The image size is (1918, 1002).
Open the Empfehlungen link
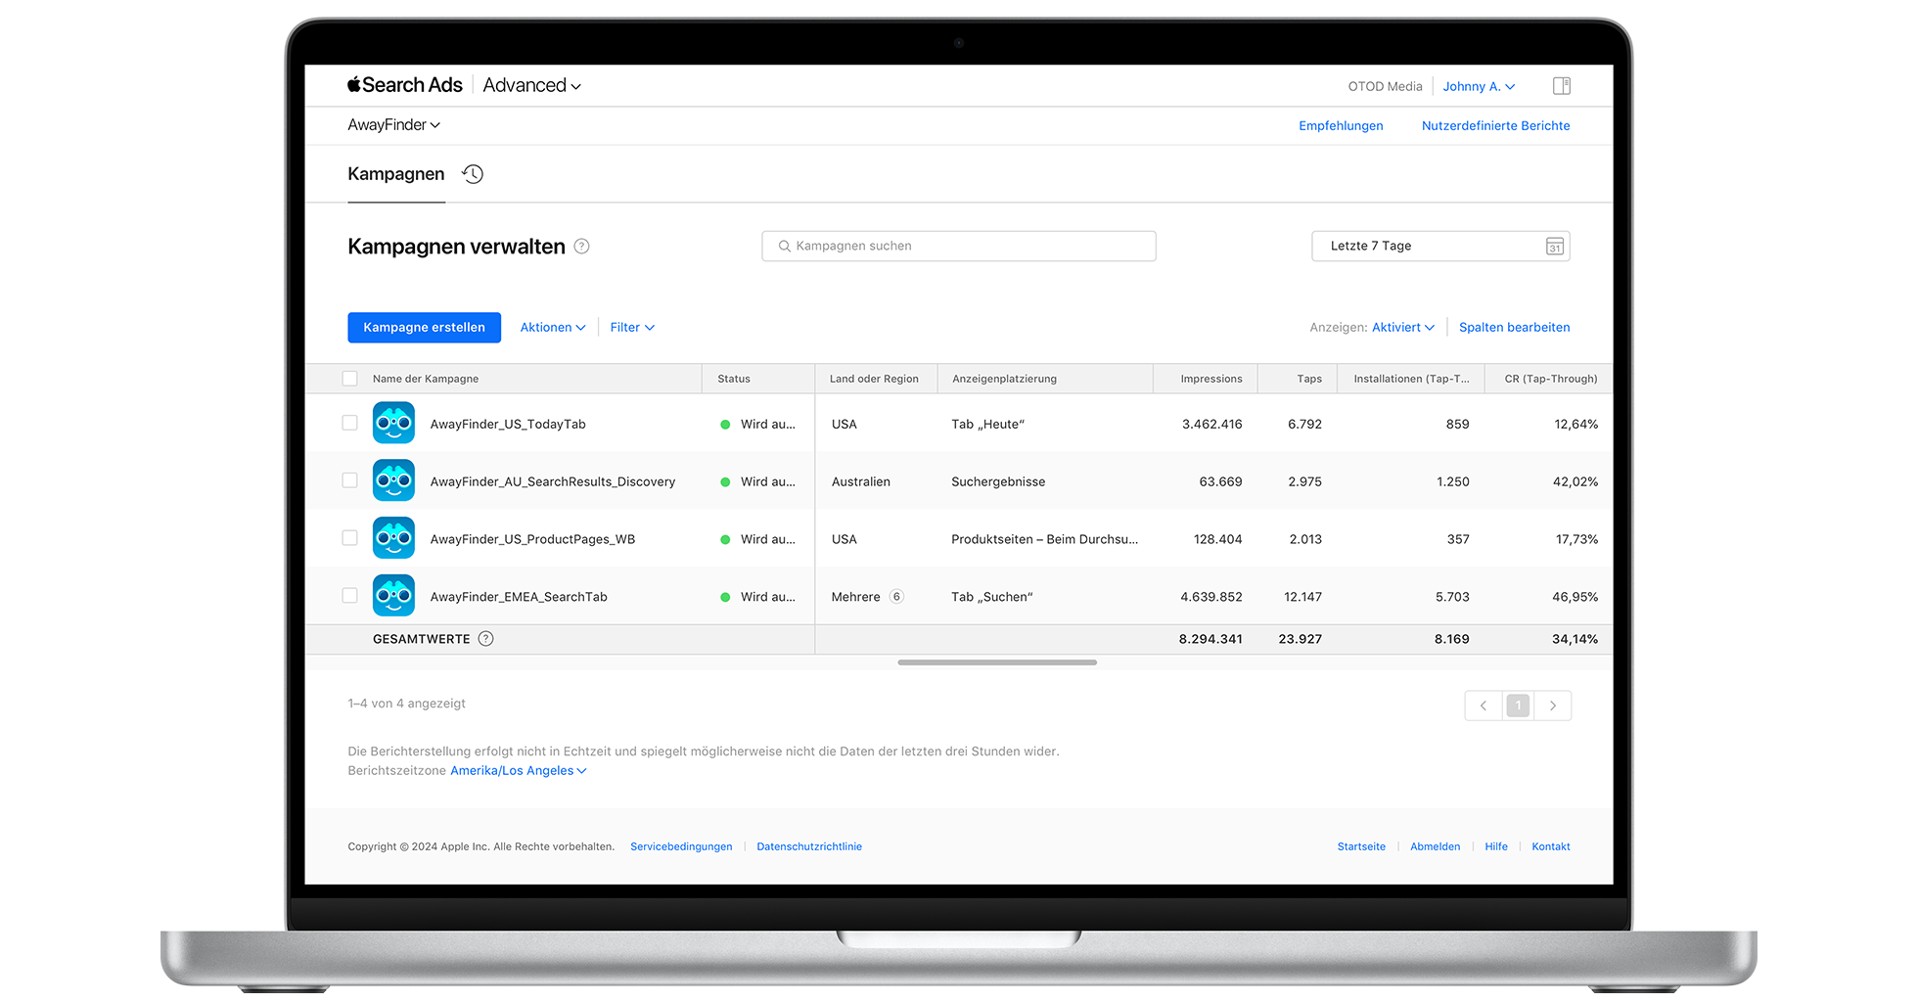coord(1341,126)
